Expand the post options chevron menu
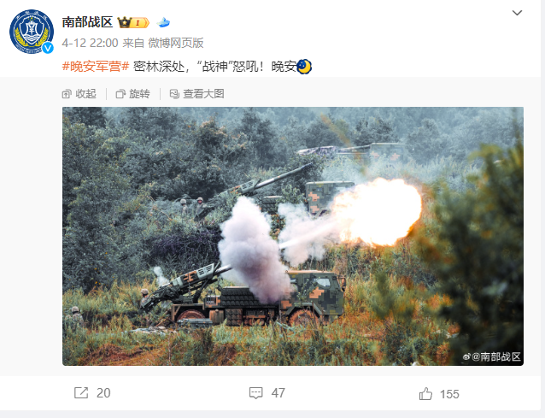This screenshot has width=545, height=418. 517,13
